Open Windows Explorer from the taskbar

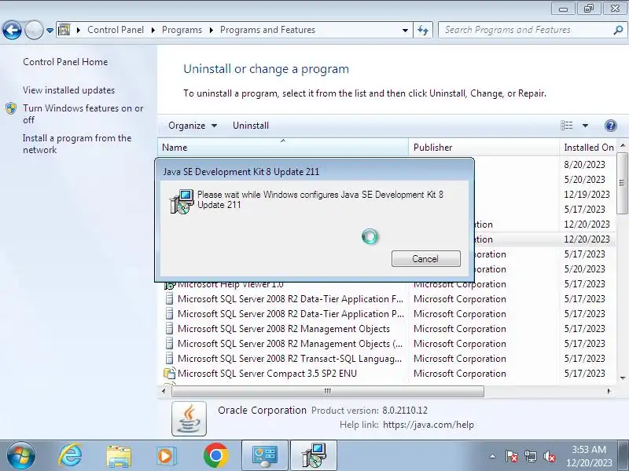(x=119, y=456)
